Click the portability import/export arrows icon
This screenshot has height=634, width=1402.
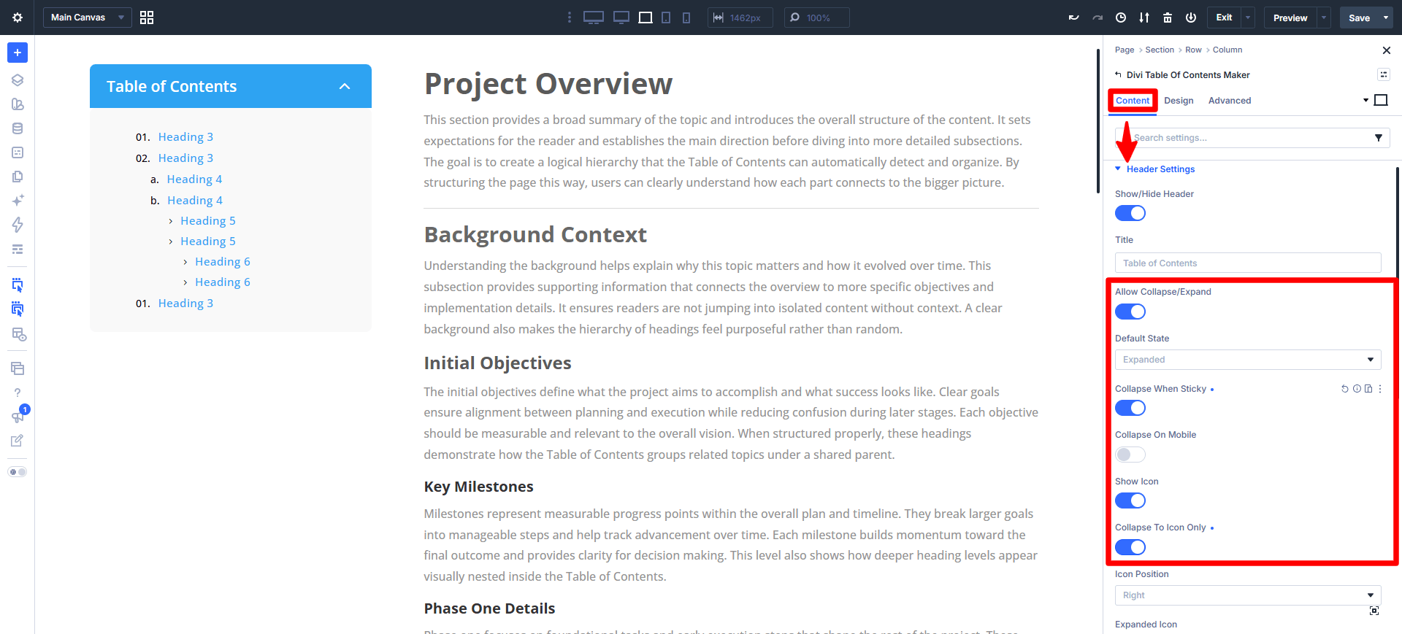[1144, 18]
